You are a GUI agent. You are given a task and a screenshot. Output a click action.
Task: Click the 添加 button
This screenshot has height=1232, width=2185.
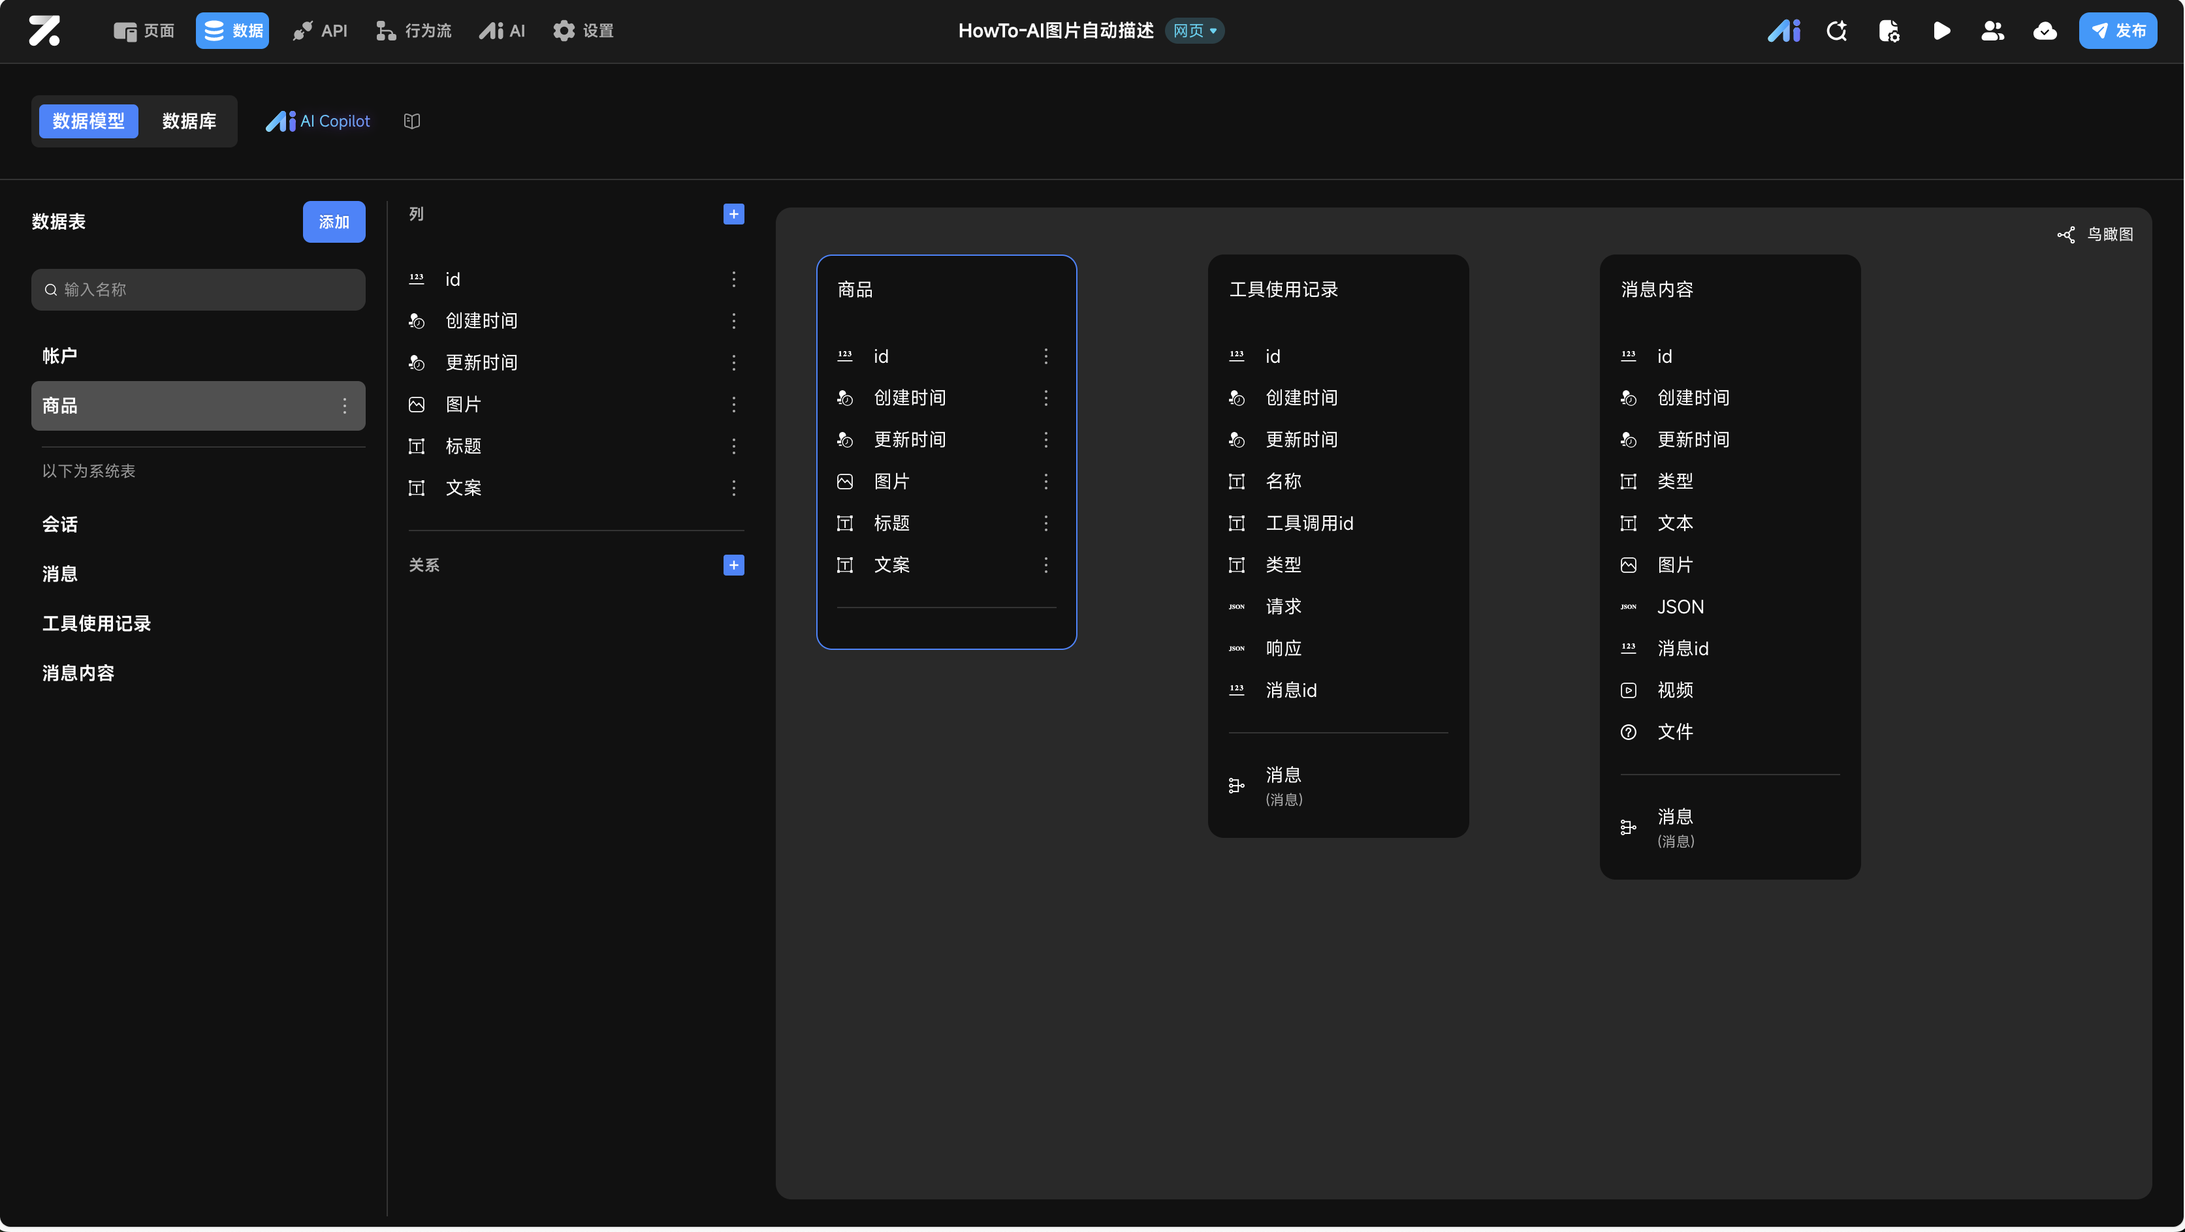click(333, 222)
